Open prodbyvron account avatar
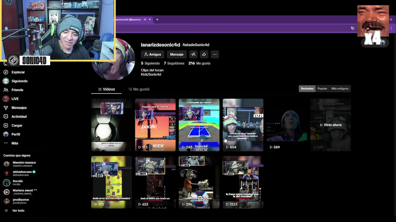The image size is (396, 222). click(x=6, y=201)
